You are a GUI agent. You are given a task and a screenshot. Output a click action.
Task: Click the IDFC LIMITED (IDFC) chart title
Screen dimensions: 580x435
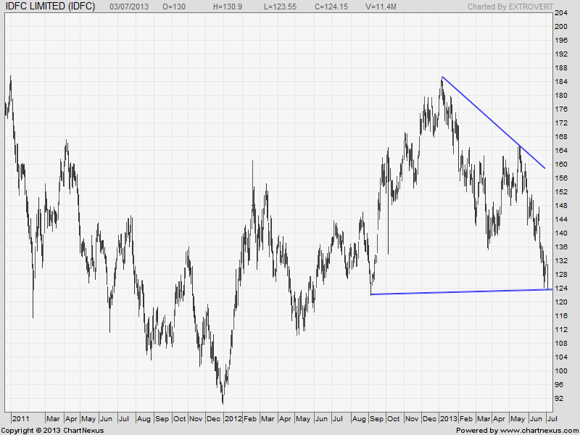(49, 7)
